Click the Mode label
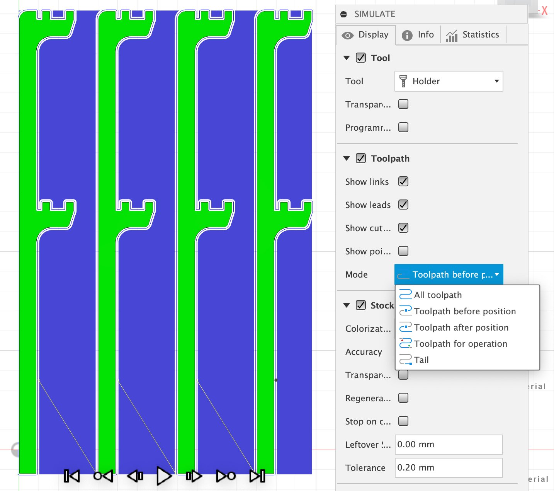 pos(357,274)
